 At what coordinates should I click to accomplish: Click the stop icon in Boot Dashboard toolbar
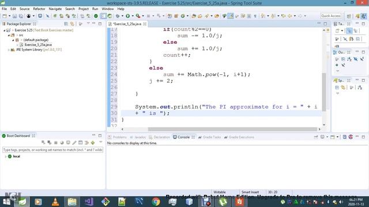(56, 143)
